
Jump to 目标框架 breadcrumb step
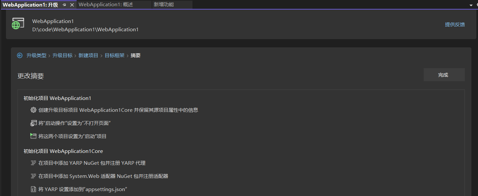114,56
